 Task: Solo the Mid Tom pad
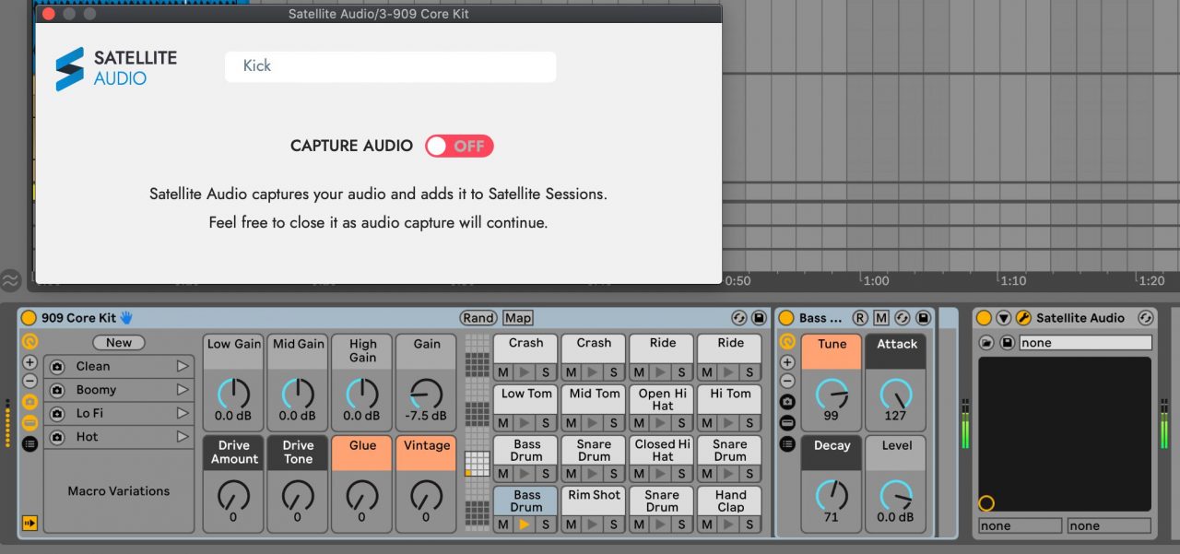pyautogui.click(x=613, y=423)
